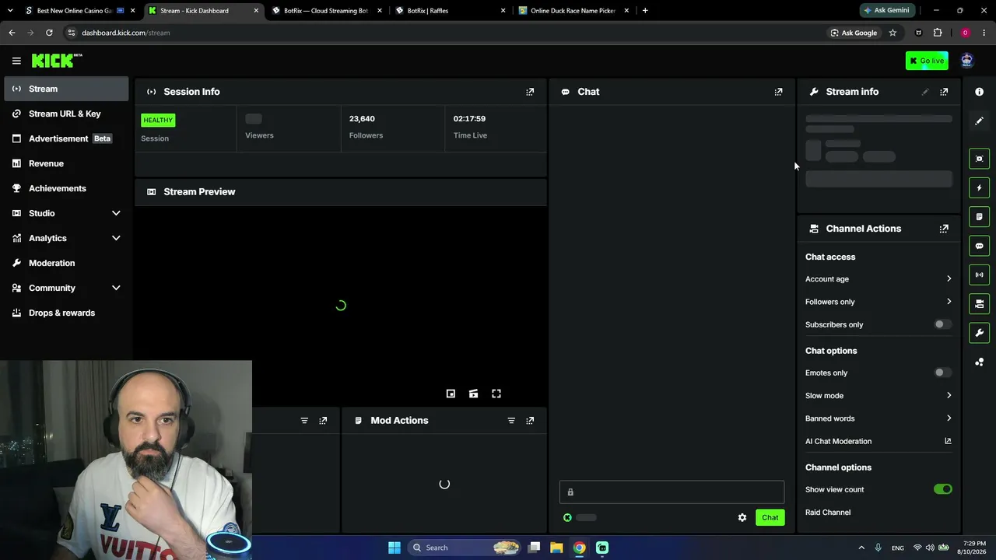The height and width of the screenshot is (560, 996).
Task: Bookmark this page with star icon
Action: (x=893, y=33)
